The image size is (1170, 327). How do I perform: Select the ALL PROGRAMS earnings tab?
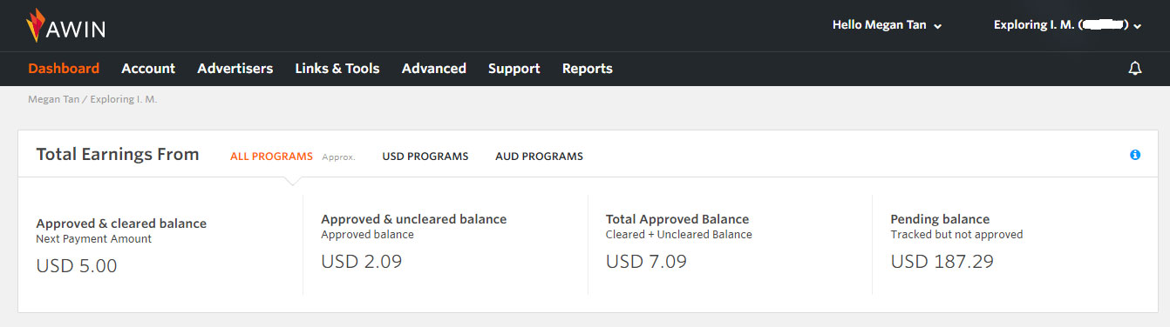point(271,157)
